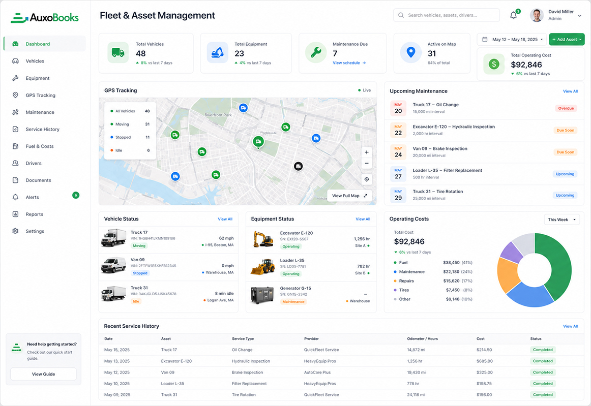Click the Loader L-35 thumbnail image
The image size is (591, 406).
click(x=263, y=266)
